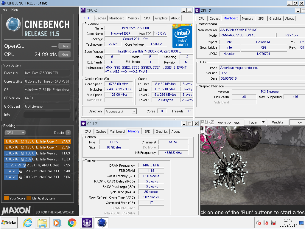This screenshot has width=305, height=229.
Task: Click the Core Voltage 1.589 V value
Action: coord(156,44)
